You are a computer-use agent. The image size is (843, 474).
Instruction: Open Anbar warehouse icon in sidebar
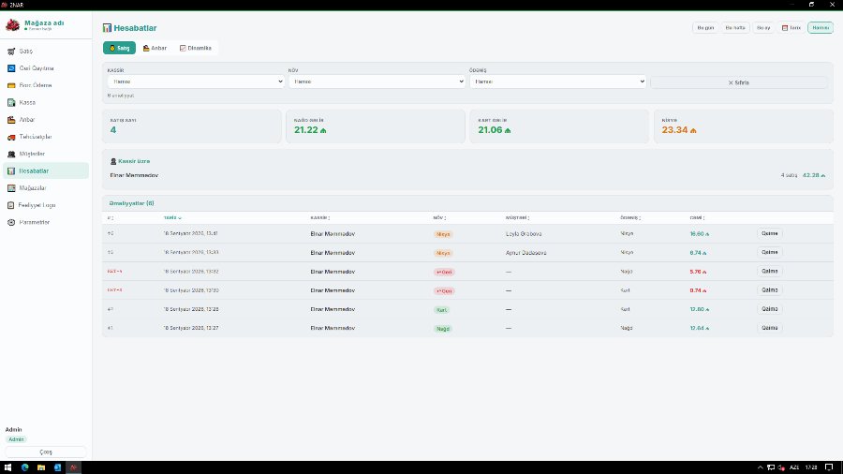[10, 120]
